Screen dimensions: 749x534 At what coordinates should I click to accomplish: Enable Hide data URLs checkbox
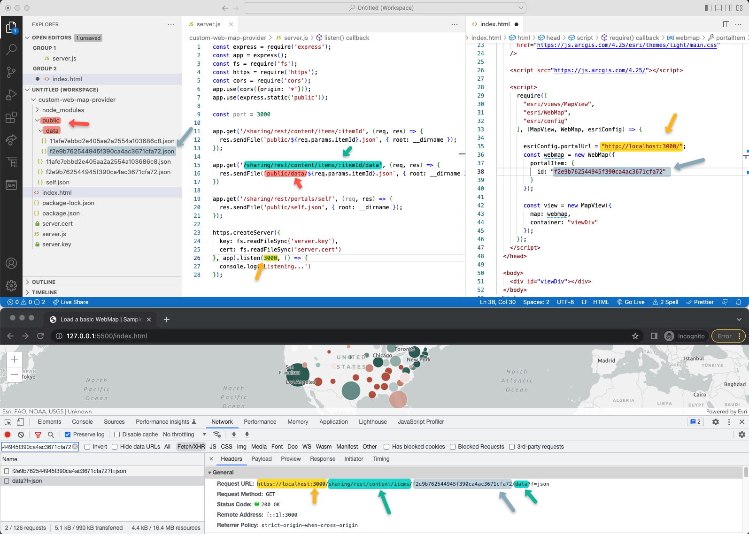pos(115,447)
